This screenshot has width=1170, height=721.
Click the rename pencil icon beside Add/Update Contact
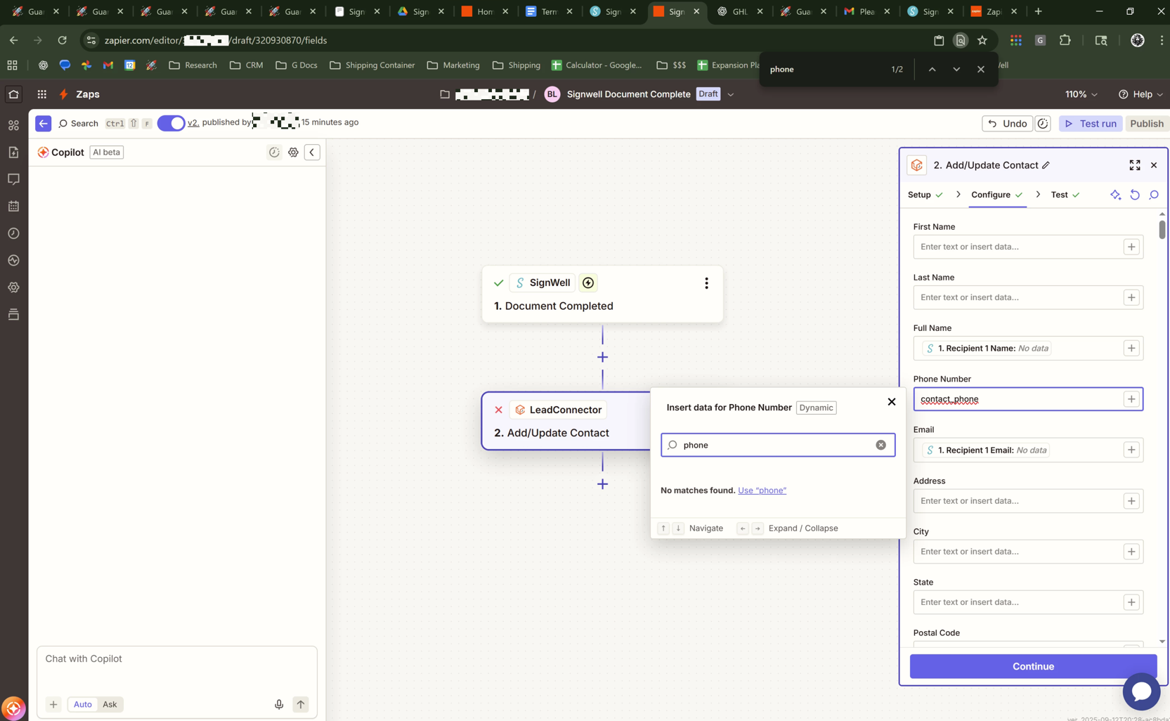[x=1046, y=165]
